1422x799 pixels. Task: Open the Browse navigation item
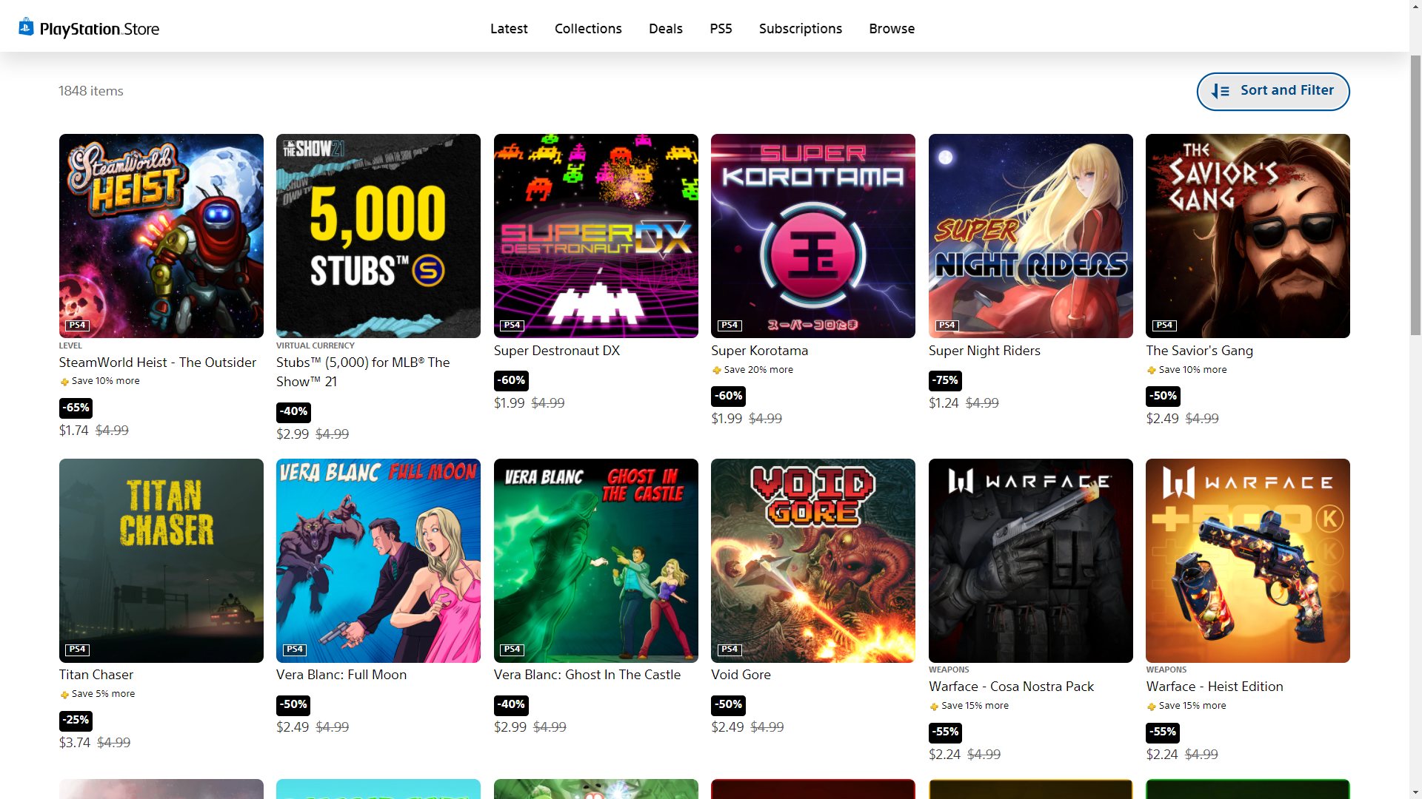[892, 29]
